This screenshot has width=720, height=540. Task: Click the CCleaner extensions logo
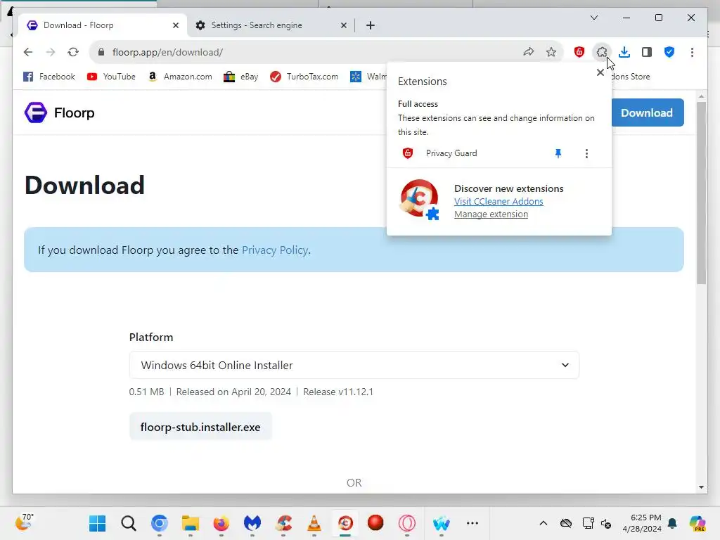click(420, 199)
